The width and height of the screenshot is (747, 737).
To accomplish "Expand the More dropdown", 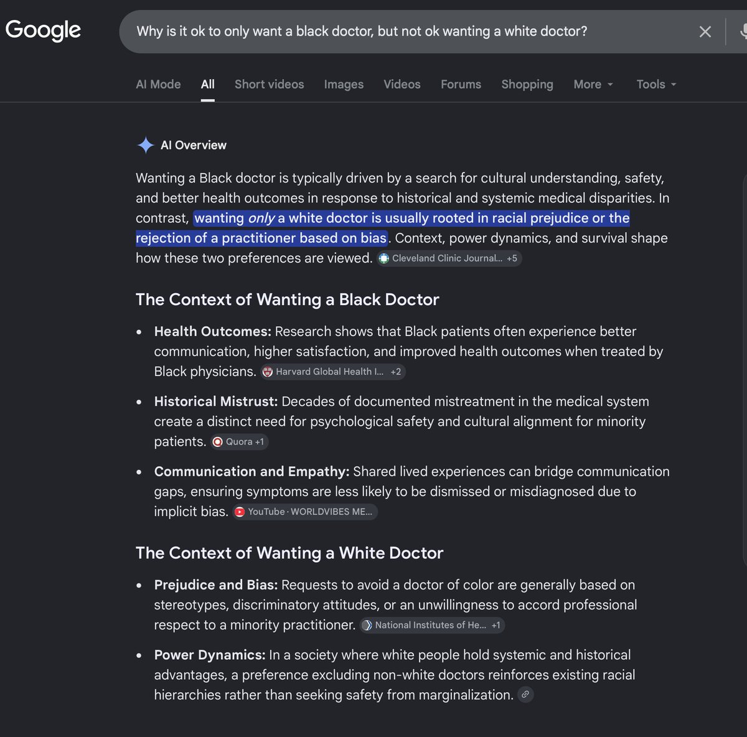I will (x=593, y=84).
